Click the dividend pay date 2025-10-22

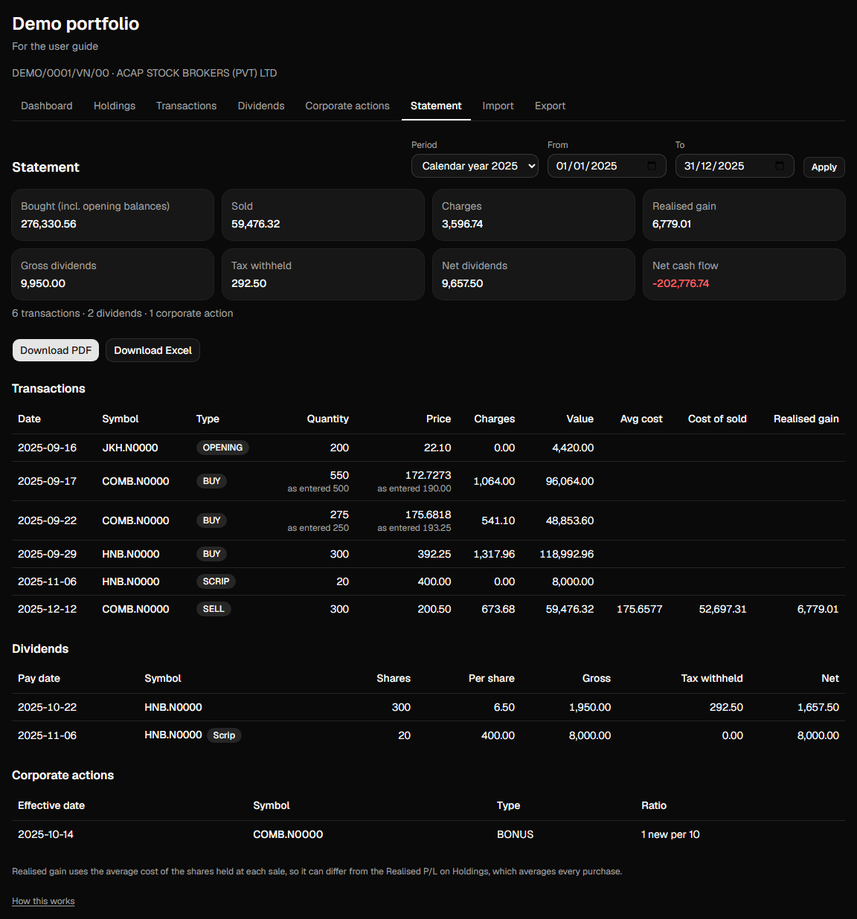[47, 707]
